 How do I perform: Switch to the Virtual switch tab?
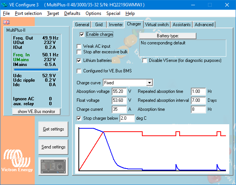click(x=157, y=25)
